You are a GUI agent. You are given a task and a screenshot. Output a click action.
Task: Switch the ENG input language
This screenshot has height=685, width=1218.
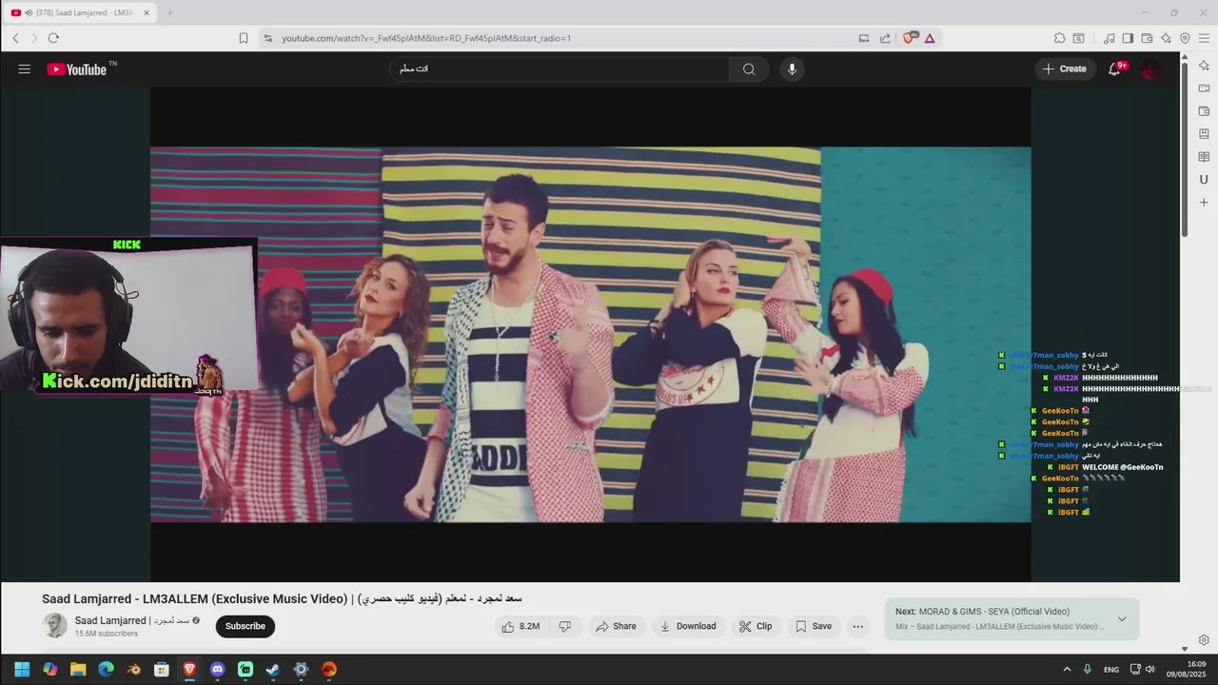point(1111,670)
